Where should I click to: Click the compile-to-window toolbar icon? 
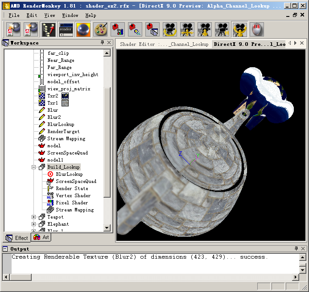point(153,29)
